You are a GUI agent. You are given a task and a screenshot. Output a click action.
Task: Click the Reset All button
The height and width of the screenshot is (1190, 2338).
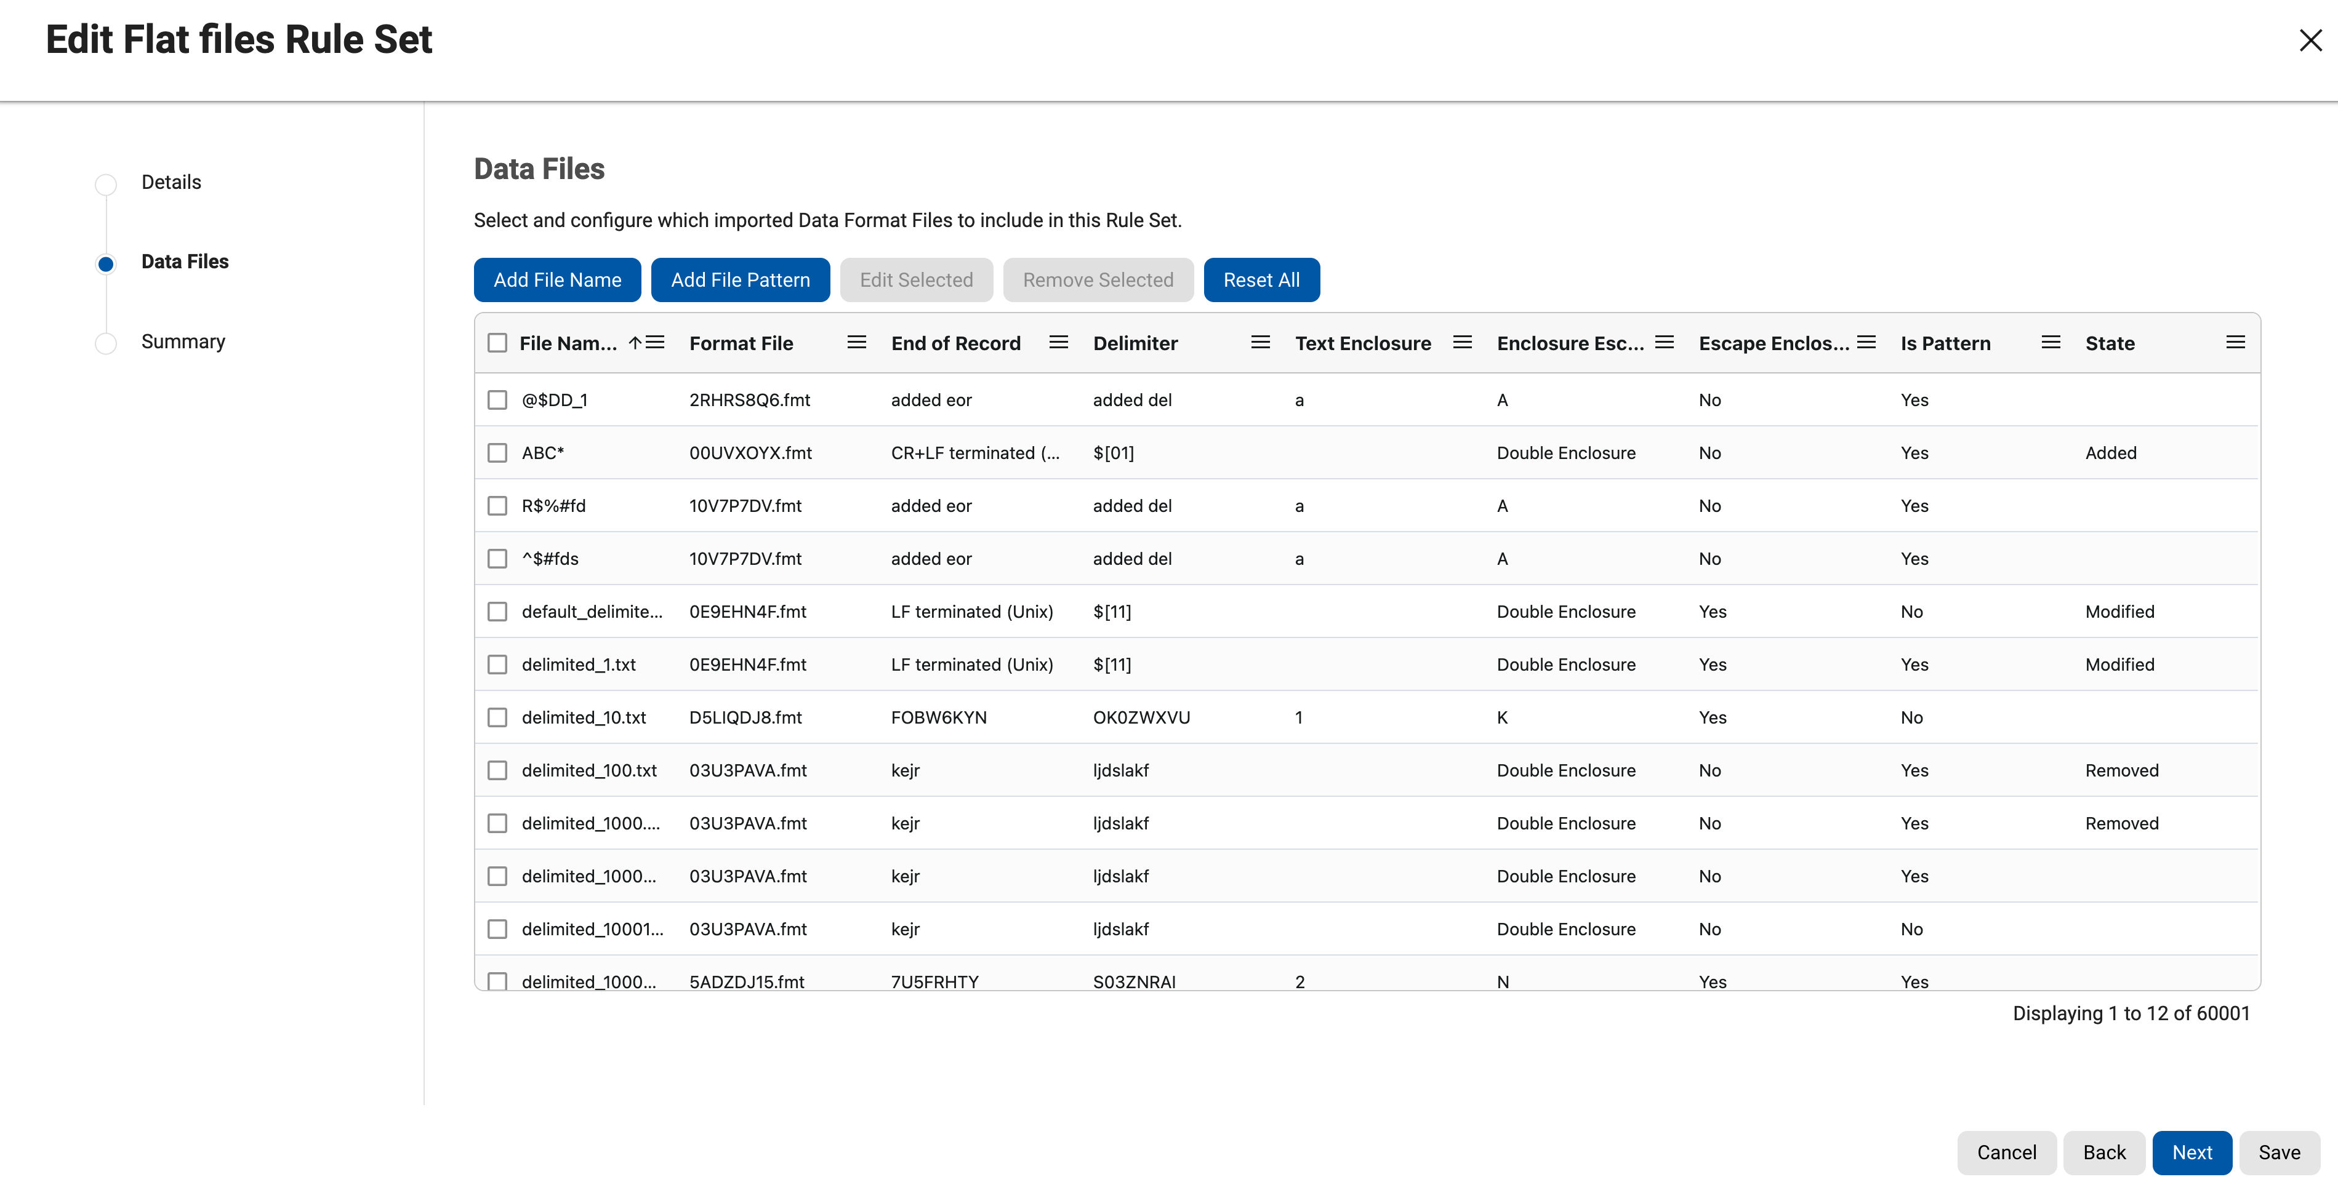click(x=1261, y=279)
